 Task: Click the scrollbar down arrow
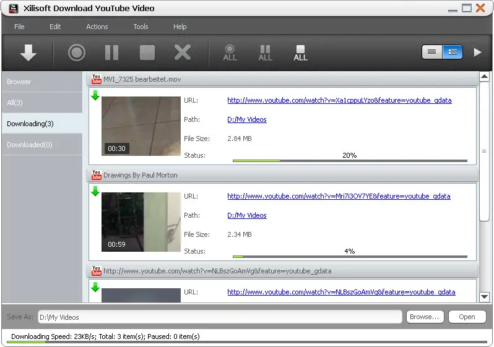(x=484, y=297)
